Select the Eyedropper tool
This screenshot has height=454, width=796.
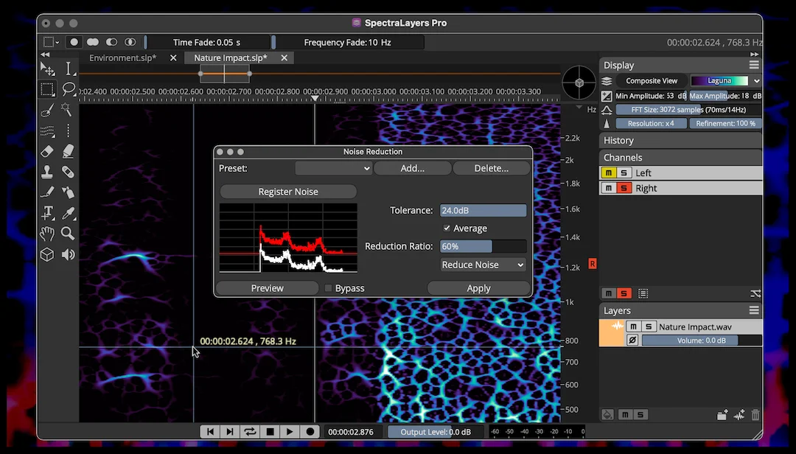68,213
